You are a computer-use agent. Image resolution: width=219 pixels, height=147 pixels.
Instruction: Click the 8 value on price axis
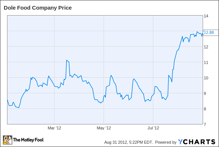click(205, 109)
